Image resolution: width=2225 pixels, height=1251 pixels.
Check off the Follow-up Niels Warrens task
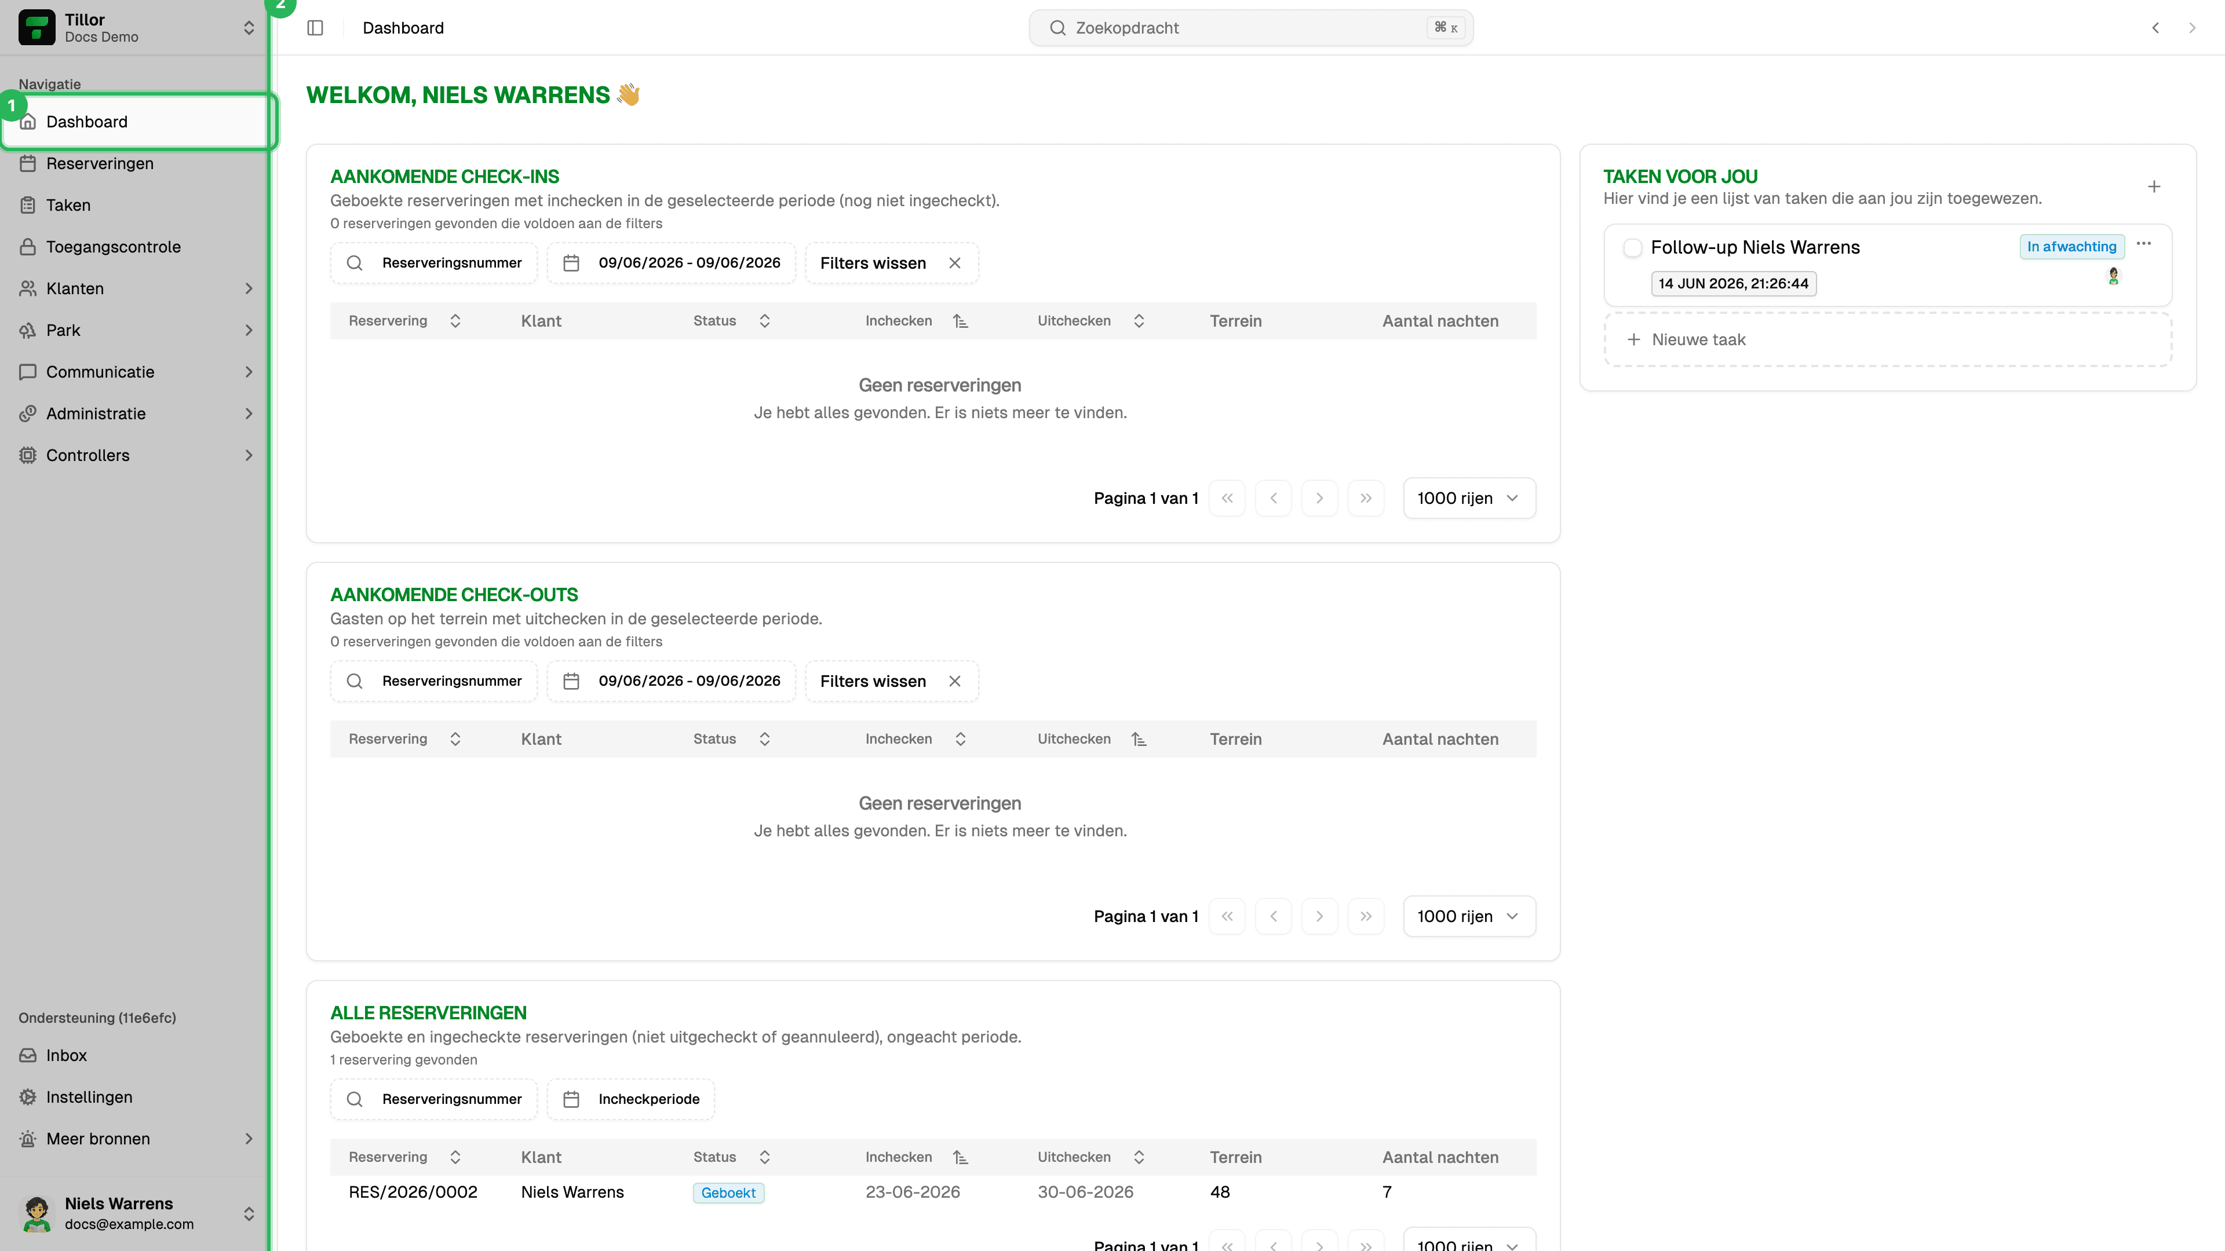pos(1632,248)
